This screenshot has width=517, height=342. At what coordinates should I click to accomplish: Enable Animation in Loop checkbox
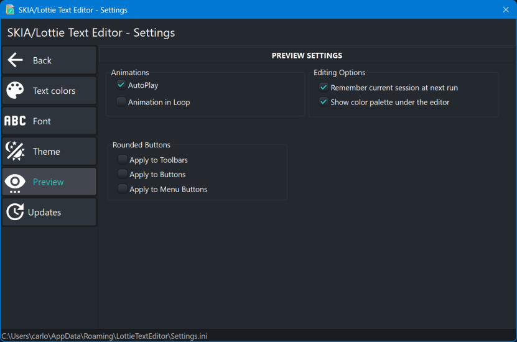[x=121, y=101]
